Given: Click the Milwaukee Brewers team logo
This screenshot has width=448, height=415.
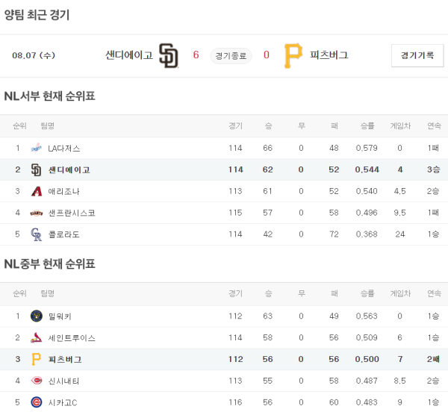Looking at the screenshot, I should click(36, 316).
